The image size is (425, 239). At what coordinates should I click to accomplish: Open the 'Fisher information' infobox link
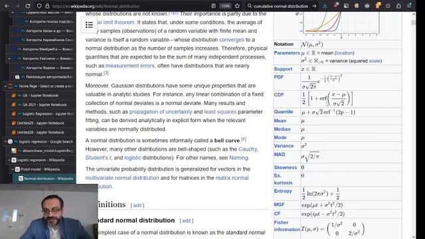pyautogui.click(x=287, y=226)
